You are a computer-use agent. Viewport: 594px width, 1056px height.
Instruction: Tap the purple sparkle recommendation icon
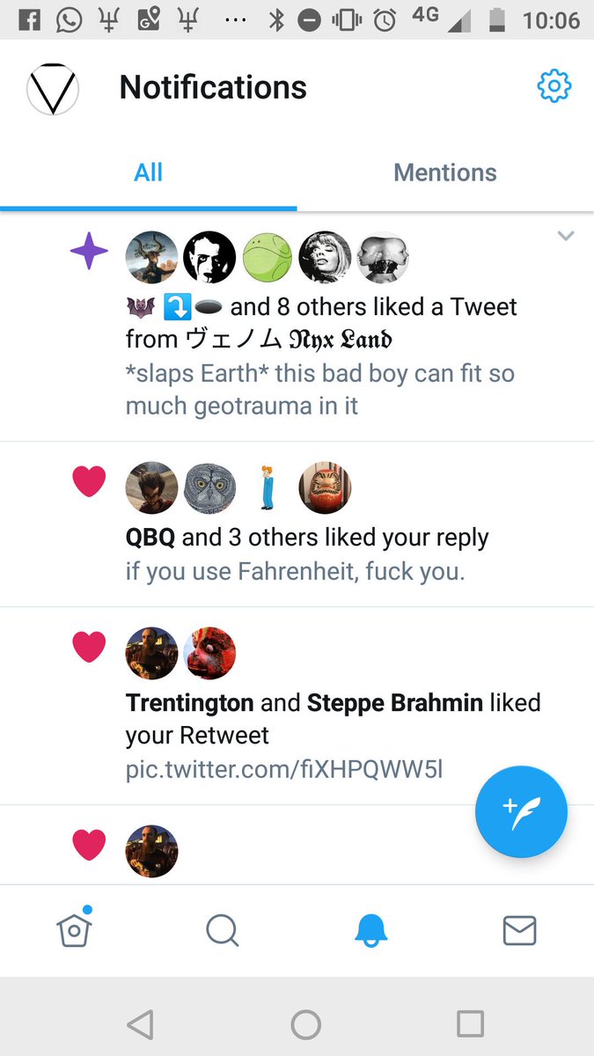pos(89,253)
